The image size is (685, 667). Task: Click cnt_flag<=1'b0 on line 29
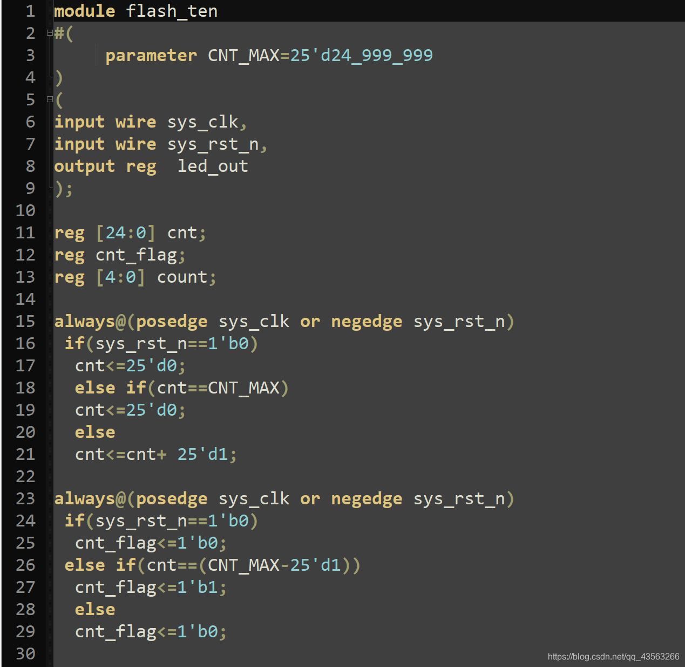click(147, 632)
